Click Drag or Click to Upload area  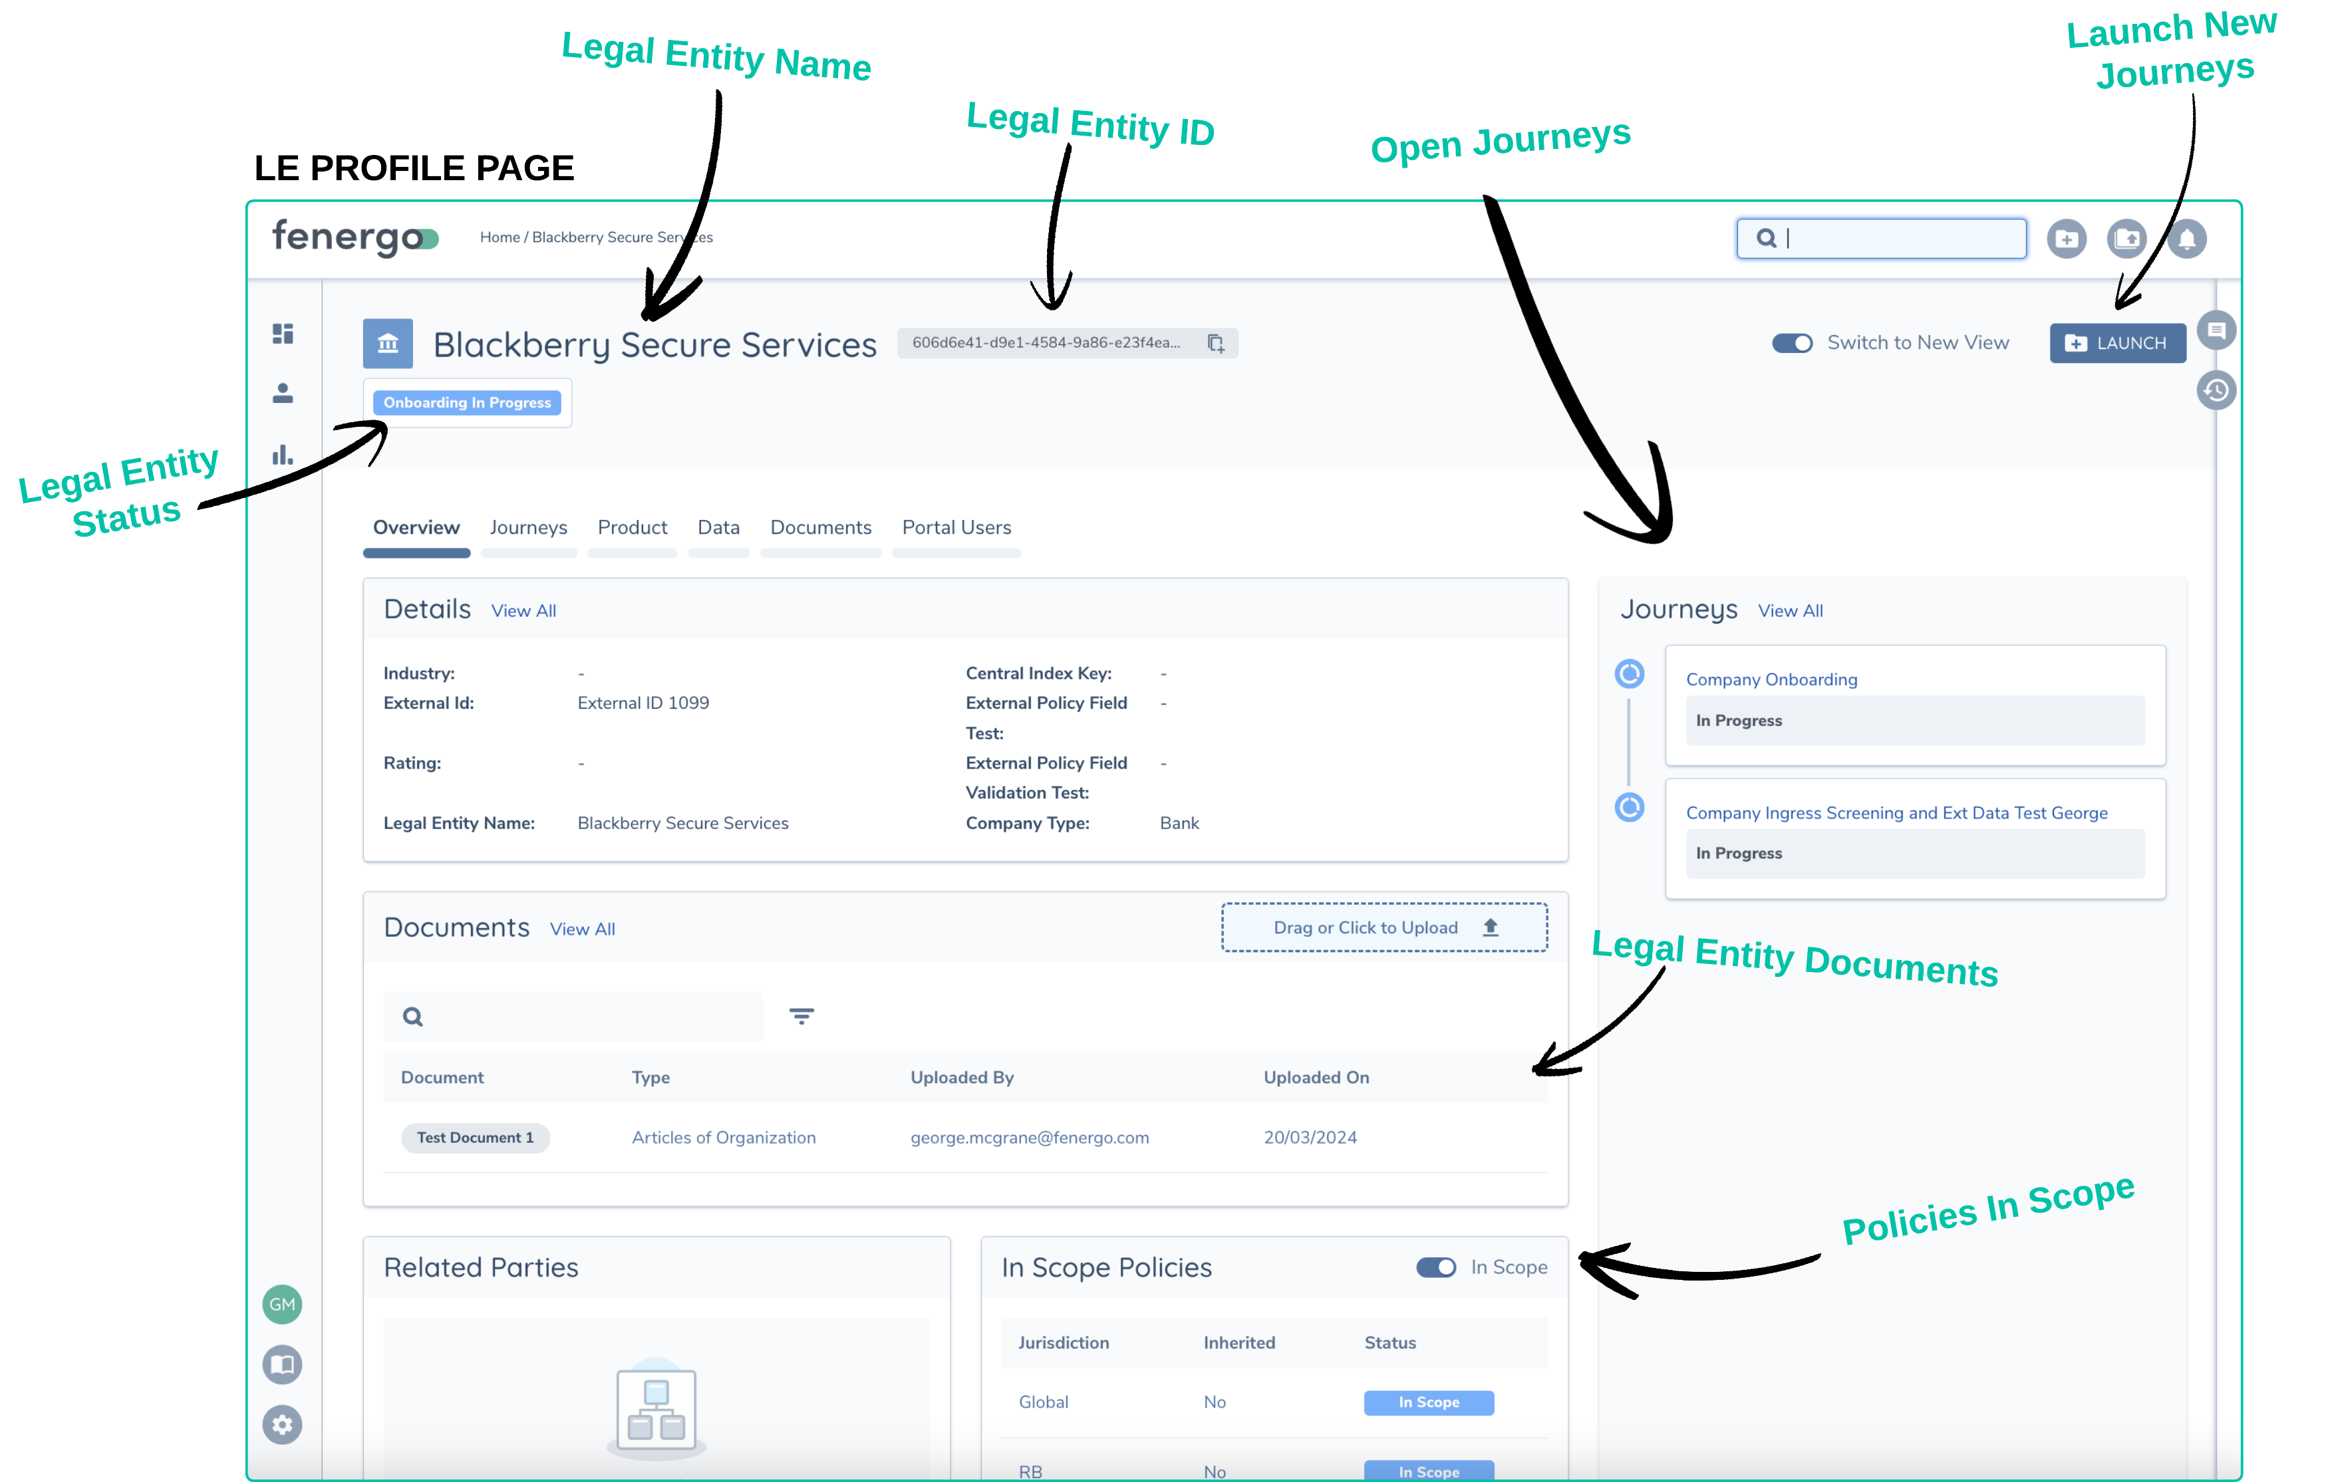(x=1383, y=927)
